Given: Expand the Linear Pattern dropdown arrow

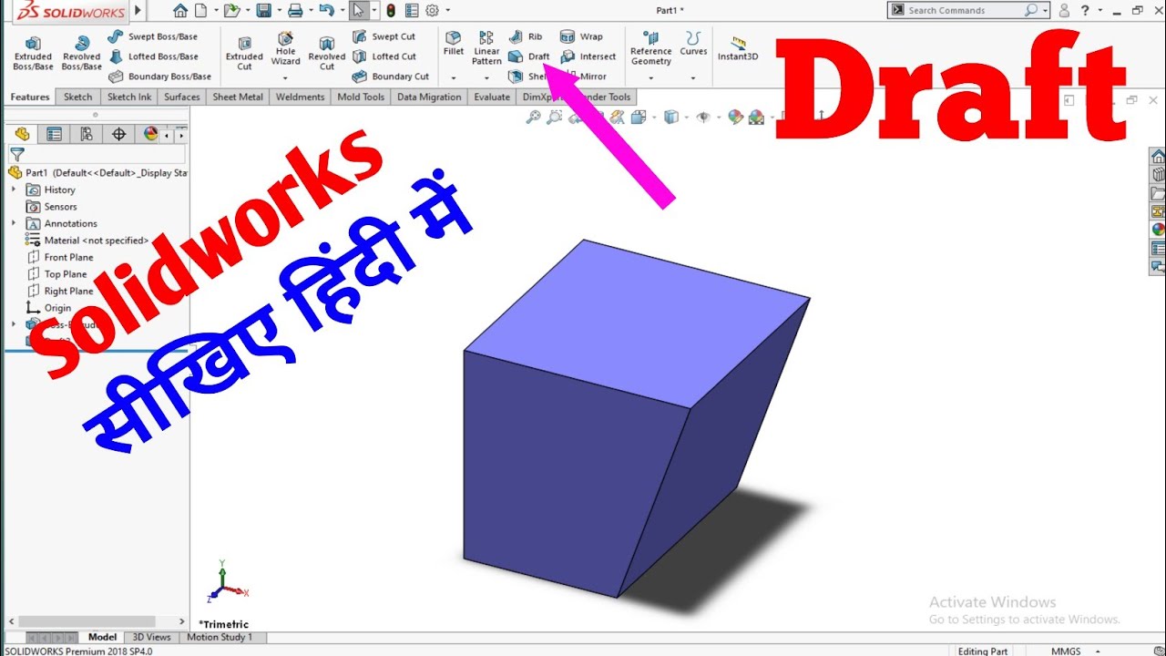Looking at the screenshot, I should 486,78.
